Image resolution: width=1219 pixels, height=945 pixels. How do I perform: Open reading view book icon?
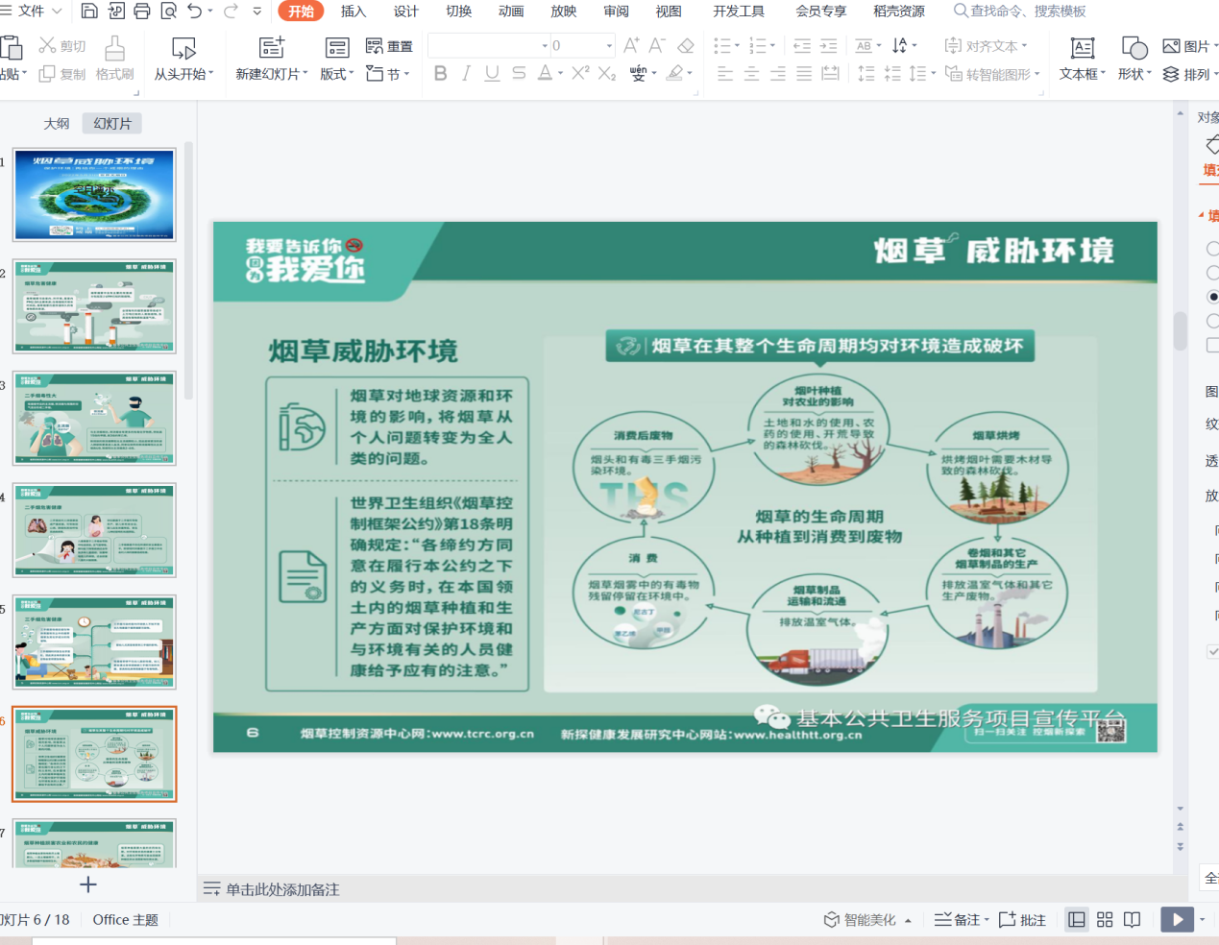(1133, 920)
